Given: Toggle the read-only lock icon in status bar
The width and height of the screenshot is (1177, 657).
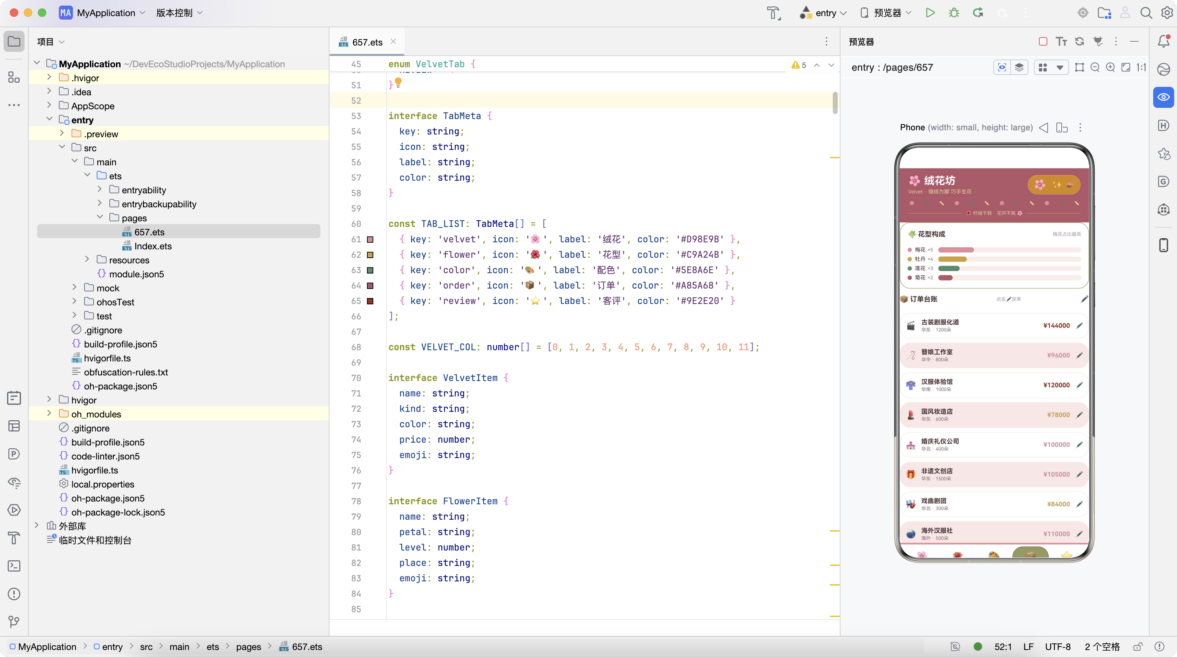Looking at the screenshot, I should tap(1138, 646).
